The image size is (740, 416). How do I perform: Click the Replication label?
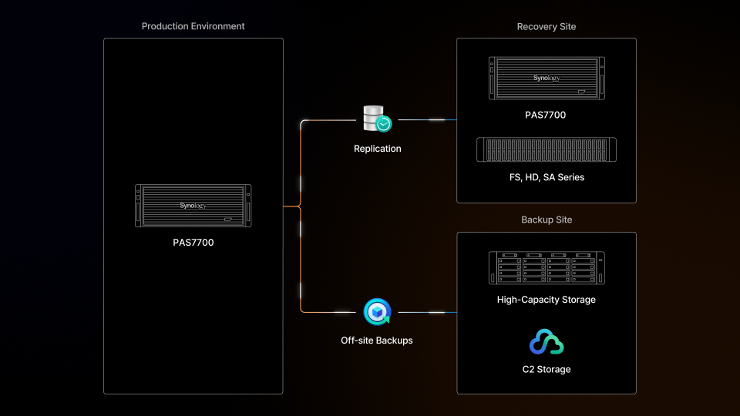[x=378, y=149]
